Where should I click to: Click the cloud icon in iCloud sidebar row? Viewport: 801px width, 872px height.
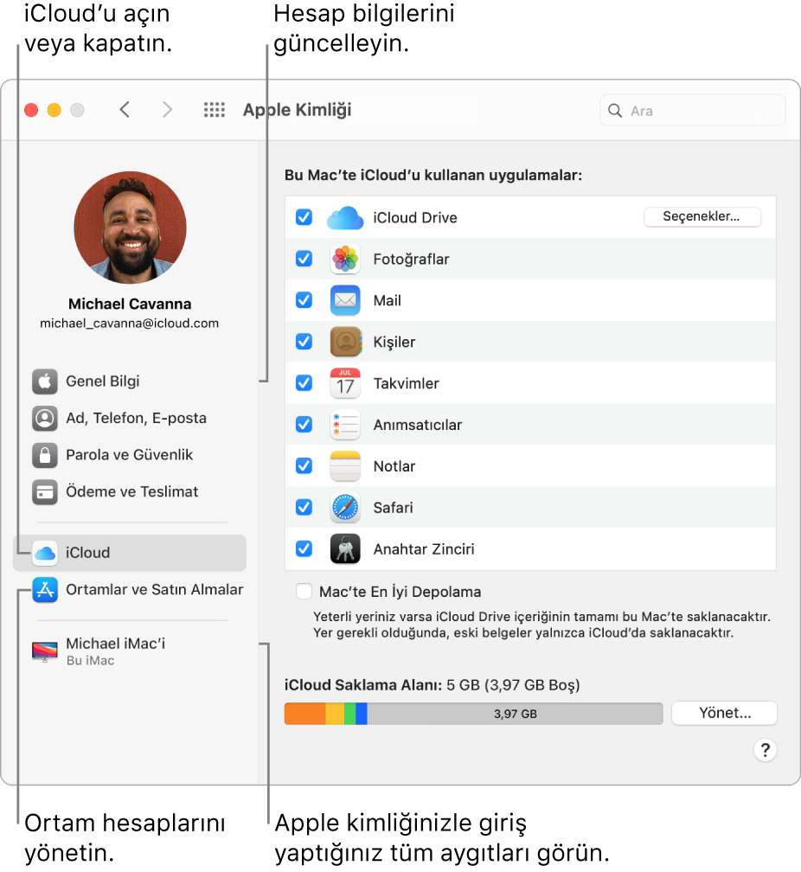pyautogui.click(x=44, y=553)
